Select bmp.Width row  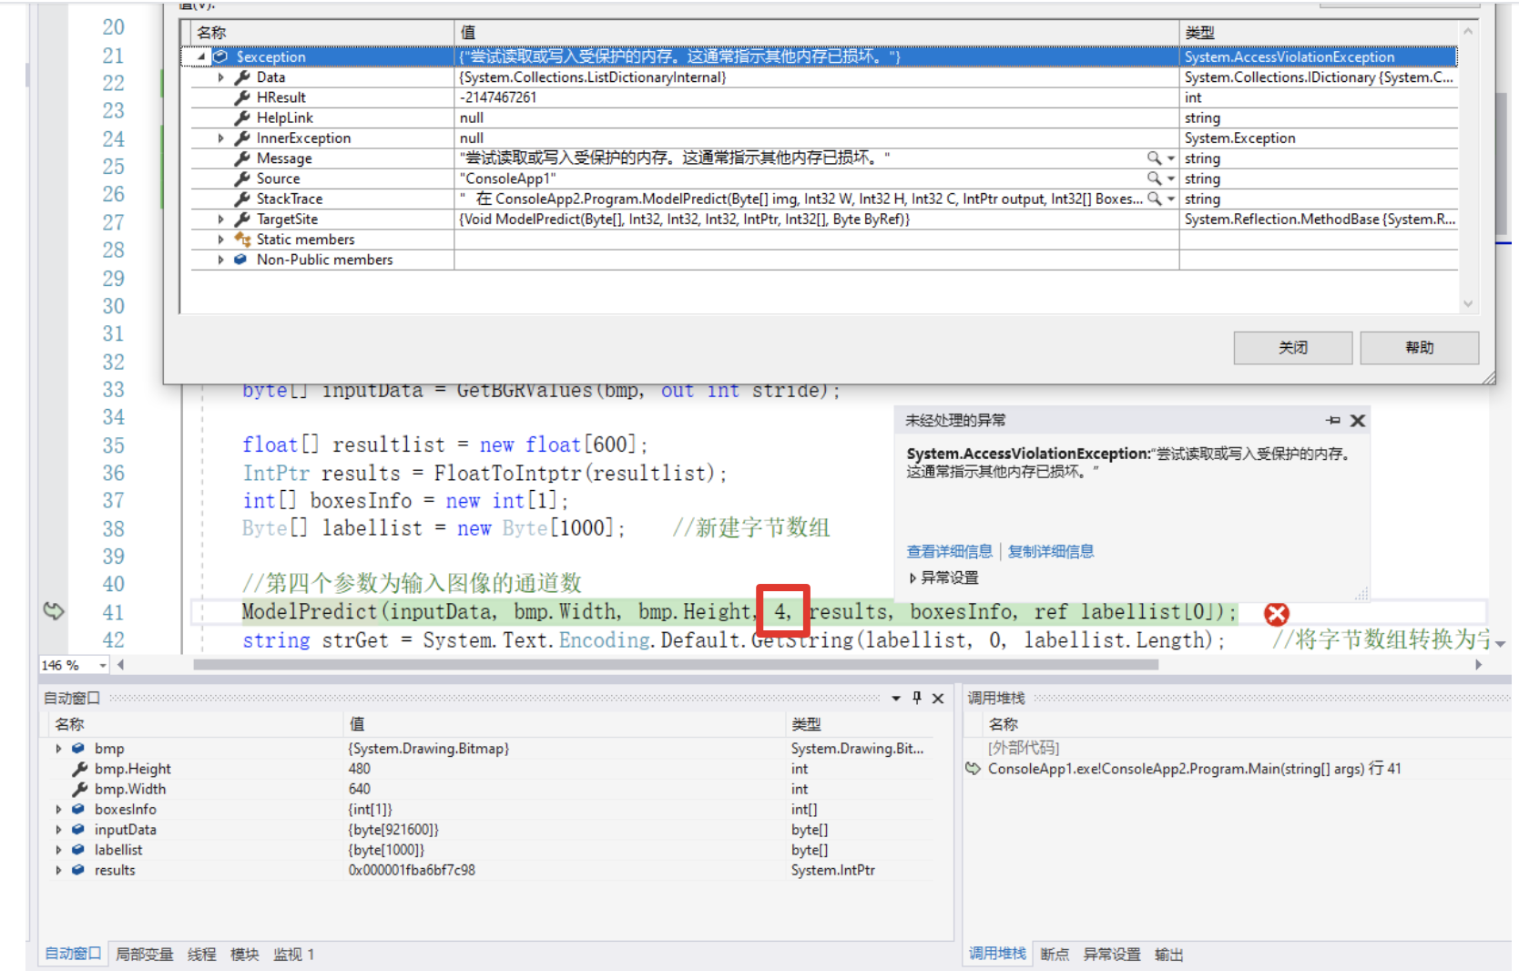492,789
